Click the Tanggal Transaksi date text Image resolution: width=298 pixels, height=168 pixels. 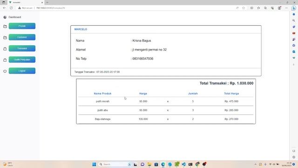pyautogui.click(x=97, y=72)
